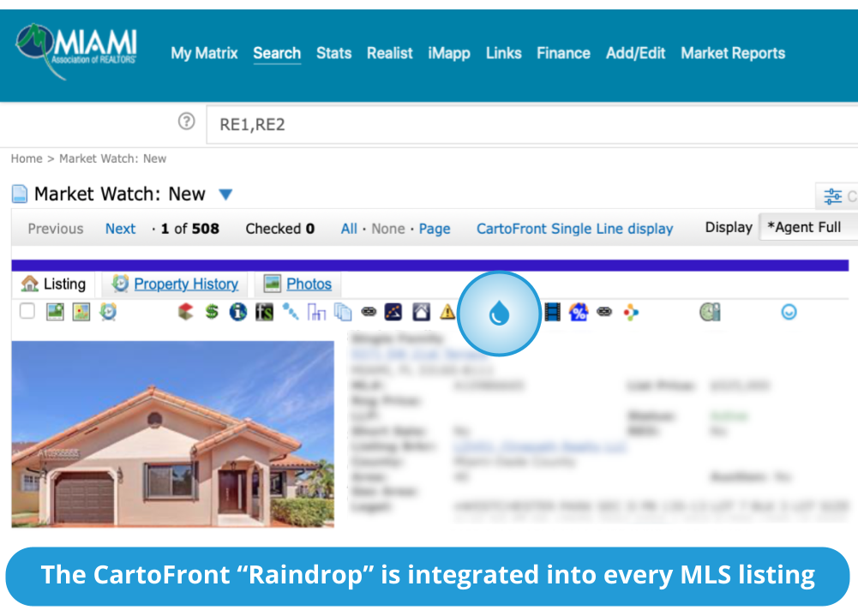Open the Display *Agent Full dropdown
Image resolution: width=858 pixels, height=616 pixels.
(809, 227)
